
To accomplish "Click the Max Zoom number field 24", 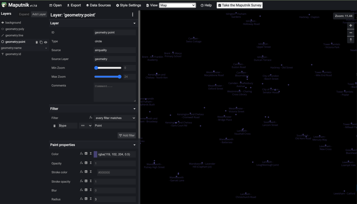I will point(130,77).
